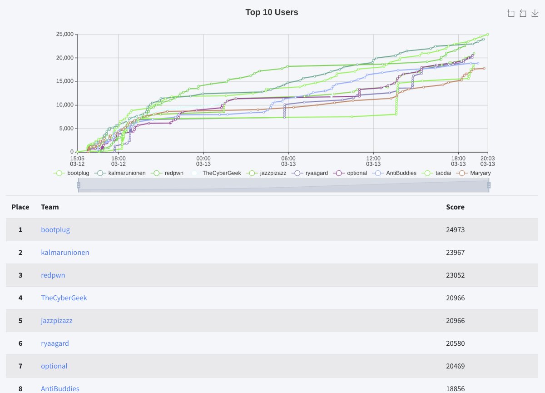The width and height of the screenshot is (545, 393).
Task: Open the redpwn team link
Action: coord(53,275)
